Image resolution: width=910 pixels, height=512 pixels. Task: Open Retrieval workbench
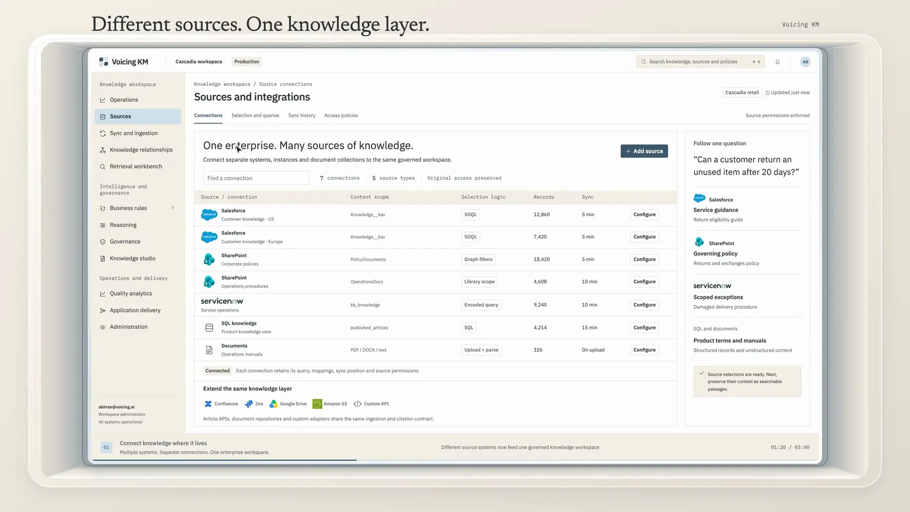pos(137,166)
